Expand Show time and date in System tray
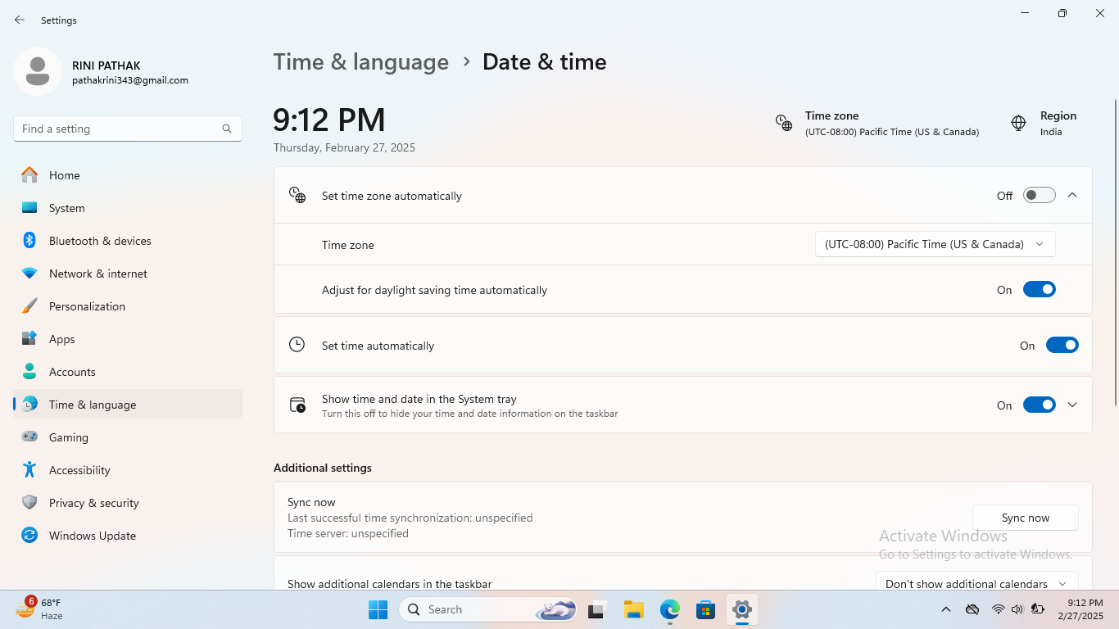 [x=1072, y=405]
